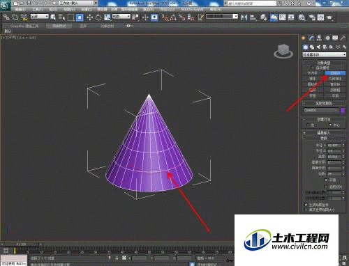Image resolution: width=349 pixels, height=266 pixels.
Task: Click the Unlink Selection tool
Action: tap(15, 17)
